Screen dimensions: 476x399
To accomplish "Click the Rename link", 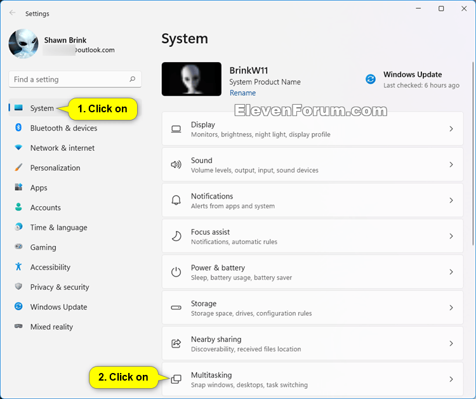I will click(242, 93).
